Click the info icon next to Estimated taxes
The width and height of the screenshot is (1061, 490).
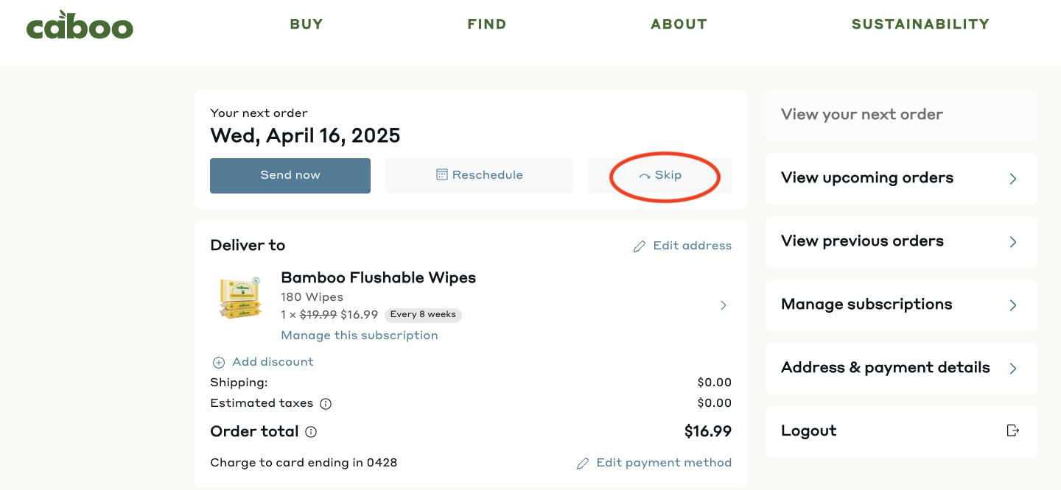coord(326,404)
